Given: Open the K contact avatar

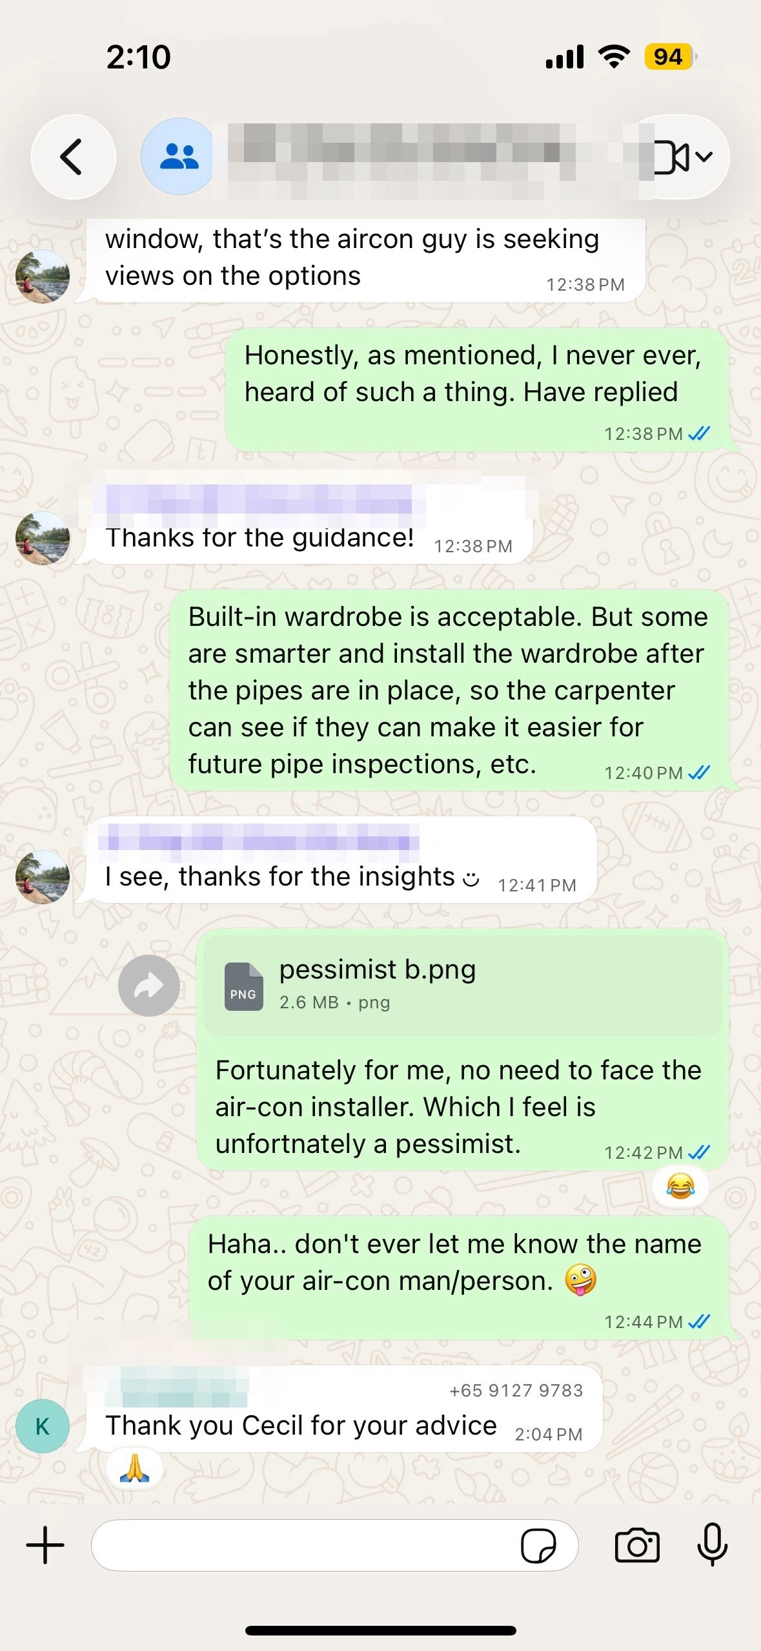Looking at the screenshot, I should [x=43, y=1426].
